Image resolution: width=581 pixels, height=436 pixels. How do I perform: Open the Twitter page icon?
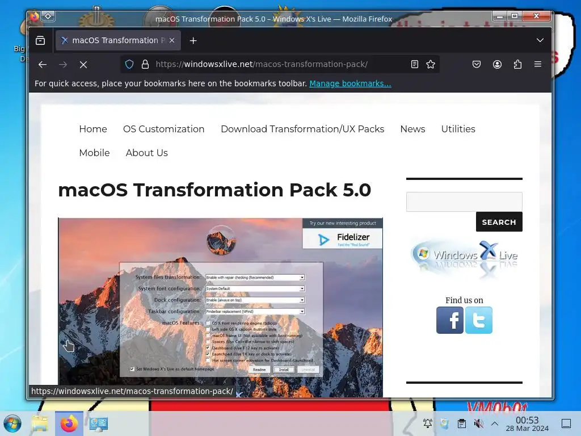click(x=479, y=320)
